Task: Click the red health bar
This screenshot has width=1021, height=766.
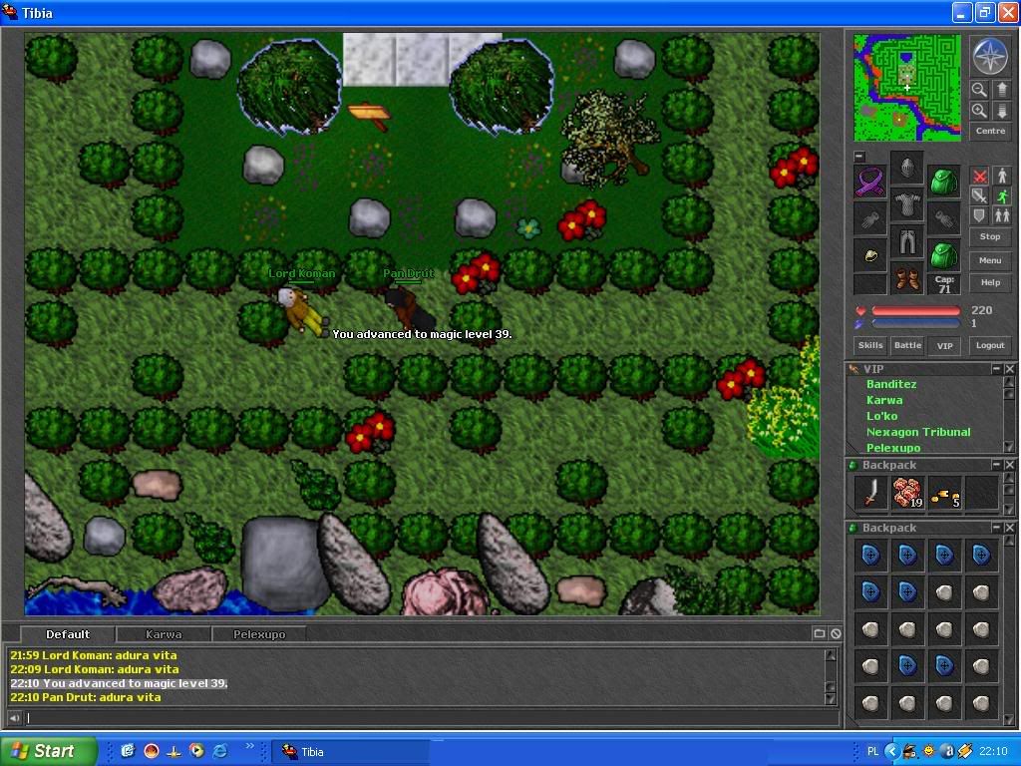Action: click(915, 311)
